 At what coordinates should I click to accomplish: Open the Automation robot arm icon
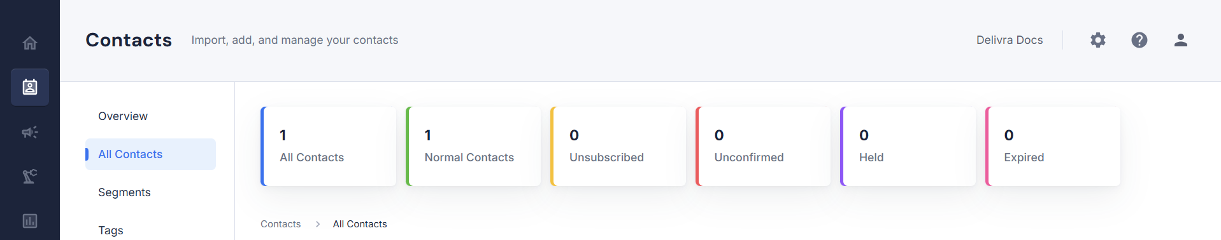[30, 177]
